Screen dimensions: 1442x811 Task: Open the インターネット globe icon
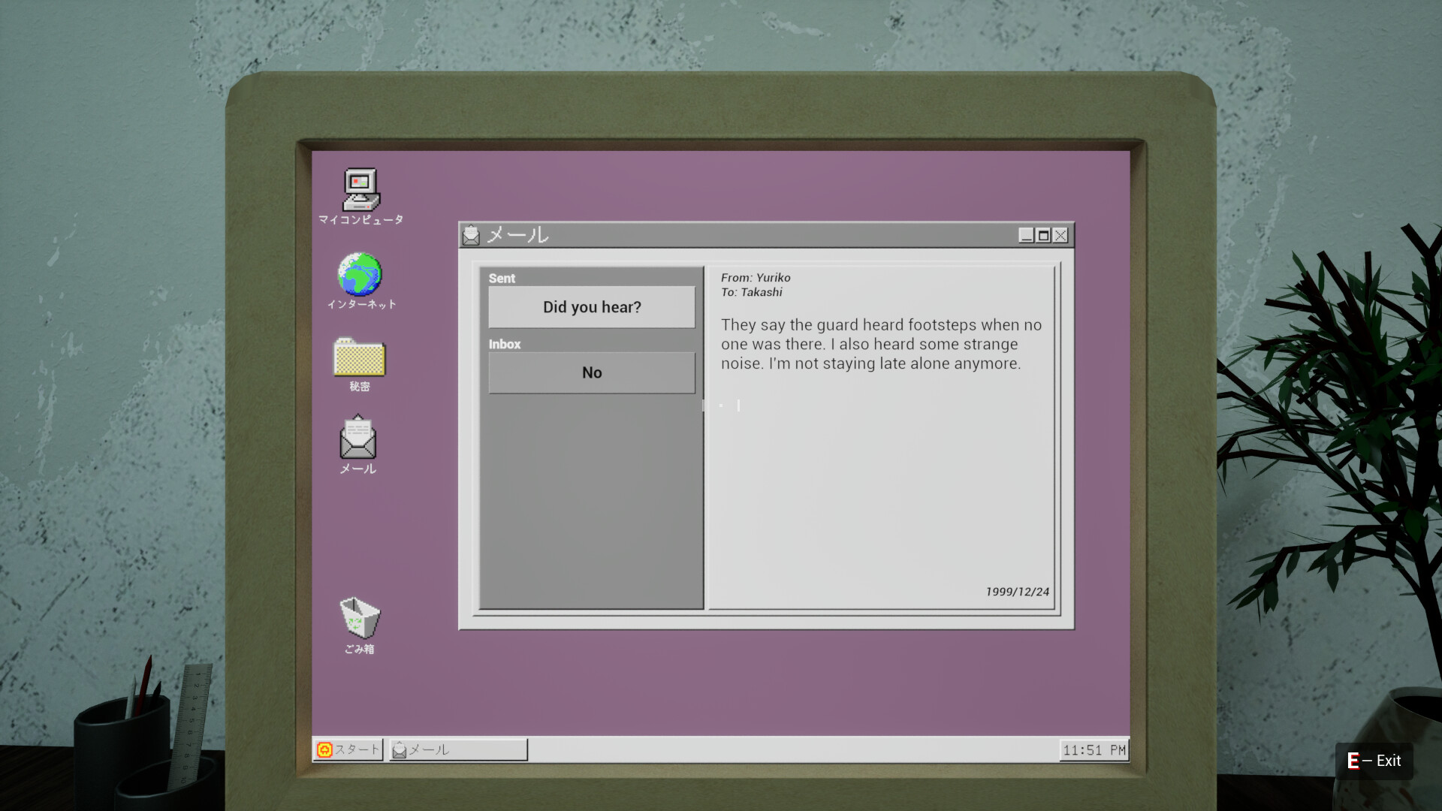360,275
